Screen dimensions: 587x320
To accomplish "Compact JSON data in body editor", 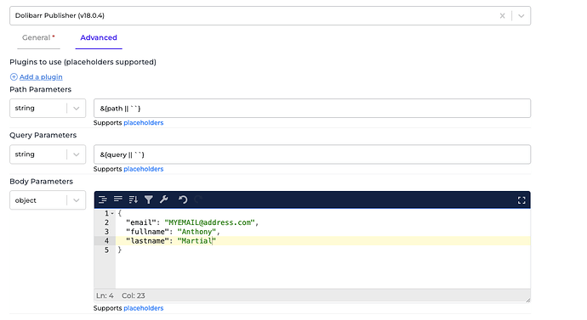I will click(118, 199).
